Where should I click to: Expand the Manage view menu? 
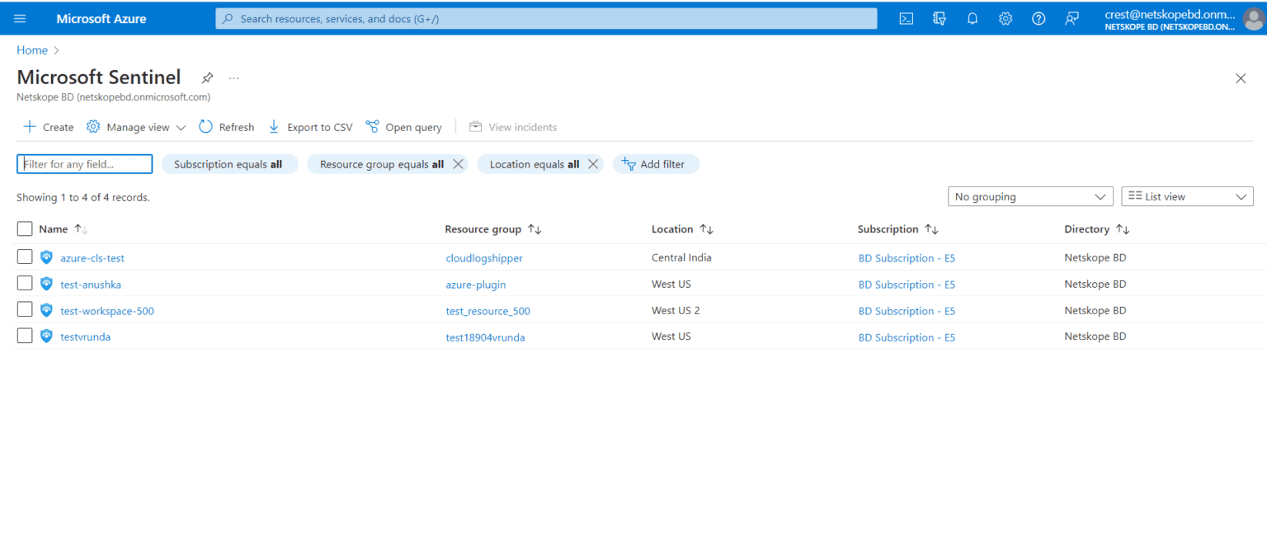pos(135,127)
